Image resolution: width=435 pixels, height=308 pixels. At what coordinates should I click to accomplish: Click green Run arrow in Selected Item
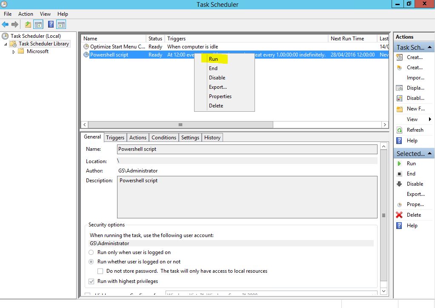(x=399, y=164)
